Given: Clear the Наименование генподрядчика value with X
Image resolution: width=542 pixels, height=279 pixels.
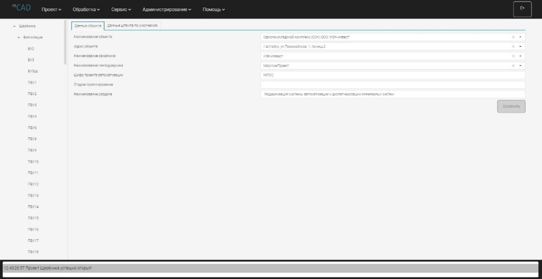Looking at the screenshot, I should pyautogui.click(x=513, y=66).
